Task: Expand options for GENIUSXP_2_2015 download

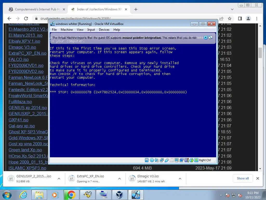Action: click(59, 179)
